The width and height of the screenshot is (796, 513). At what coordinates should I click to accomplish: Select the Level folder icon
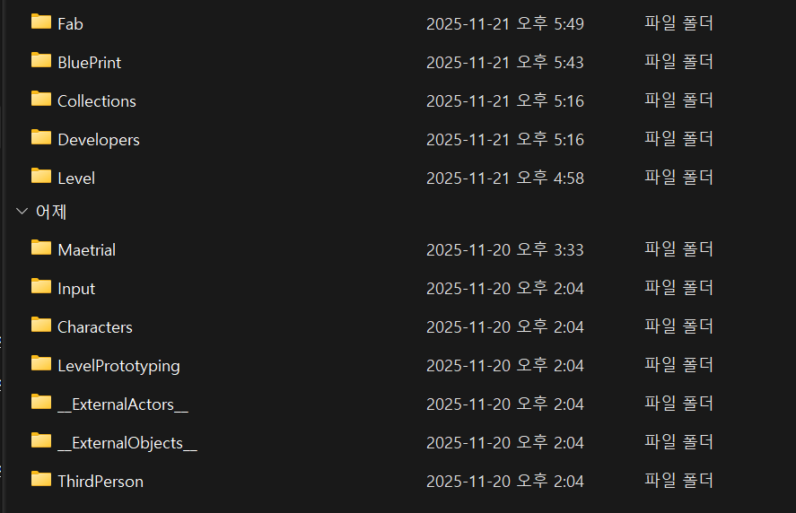point(41,176)
